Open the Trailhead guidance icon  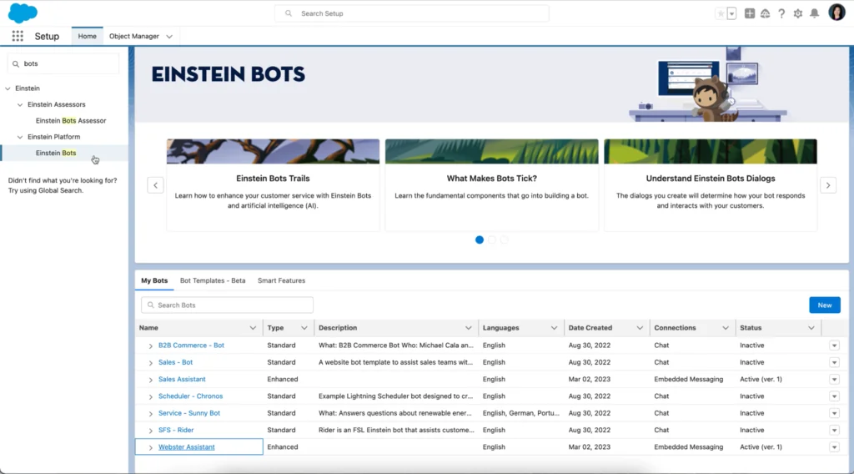click(766, 13)
